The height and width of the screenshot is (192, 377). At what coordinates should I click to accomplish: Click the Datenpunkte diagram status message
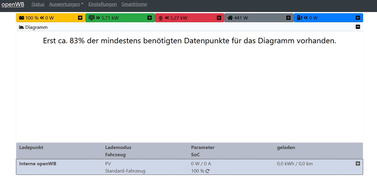pos(190,41)
